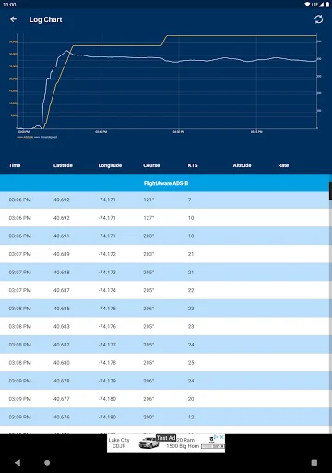
Task: Tap the KTS value 18
Action: tap(191, 236)
